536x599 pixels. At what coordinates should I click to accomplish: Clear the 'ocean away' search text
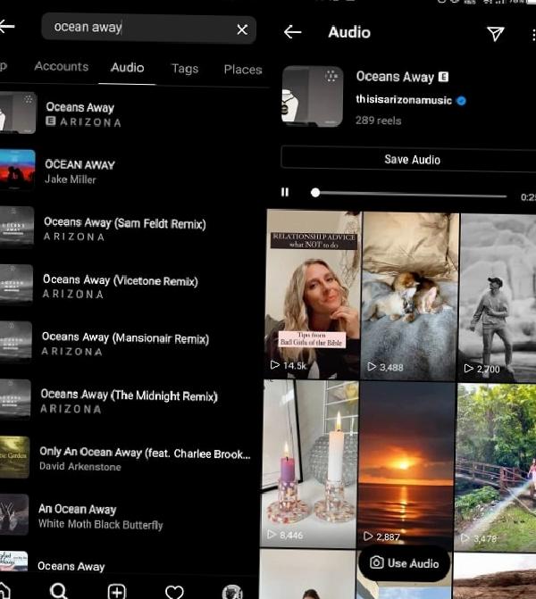(x=242, y=29)
